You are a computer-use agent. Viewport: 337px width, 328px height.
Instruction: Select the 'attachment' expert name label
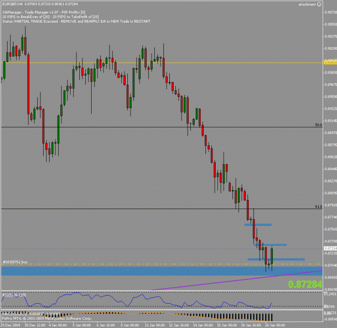(x=307, y=4)
